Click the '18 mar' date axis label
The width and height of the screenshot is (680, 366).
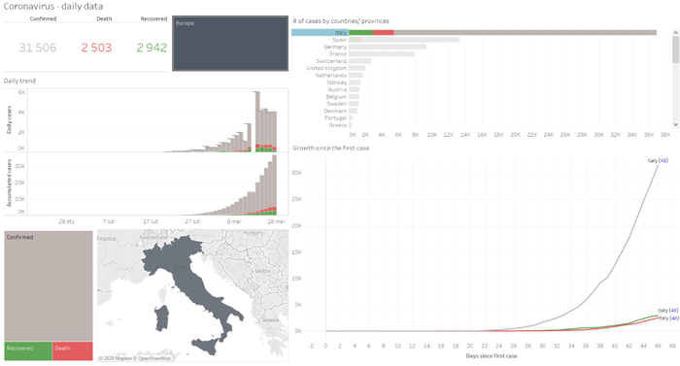pyautogui.click(x=276, y=221)
